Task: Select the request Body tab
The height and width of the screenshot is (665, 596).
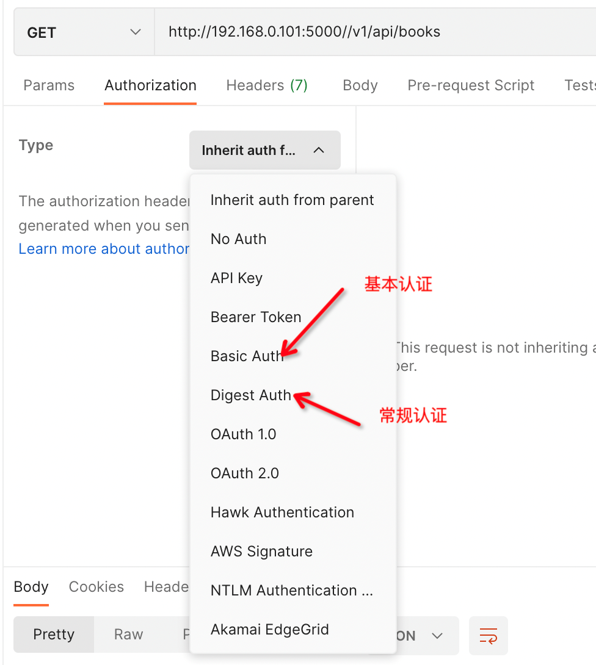Action: pyautogui.click(x=360, y=85)
